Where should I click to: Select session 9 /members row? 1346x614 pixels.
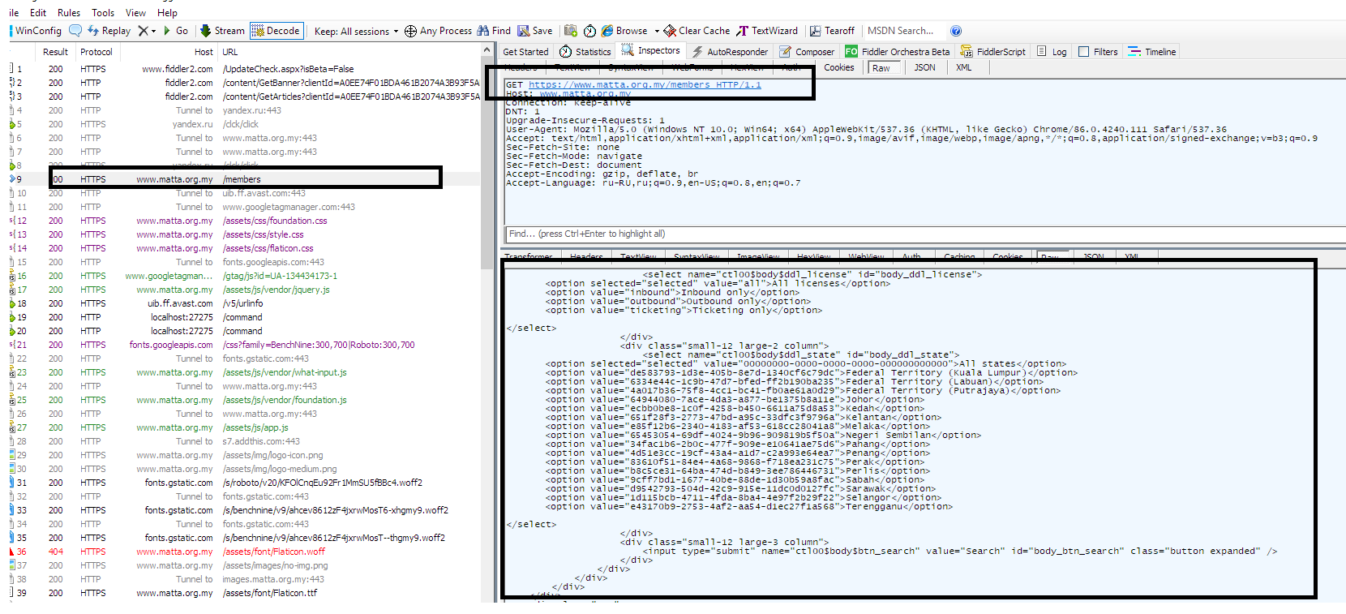tap(243, 179)
